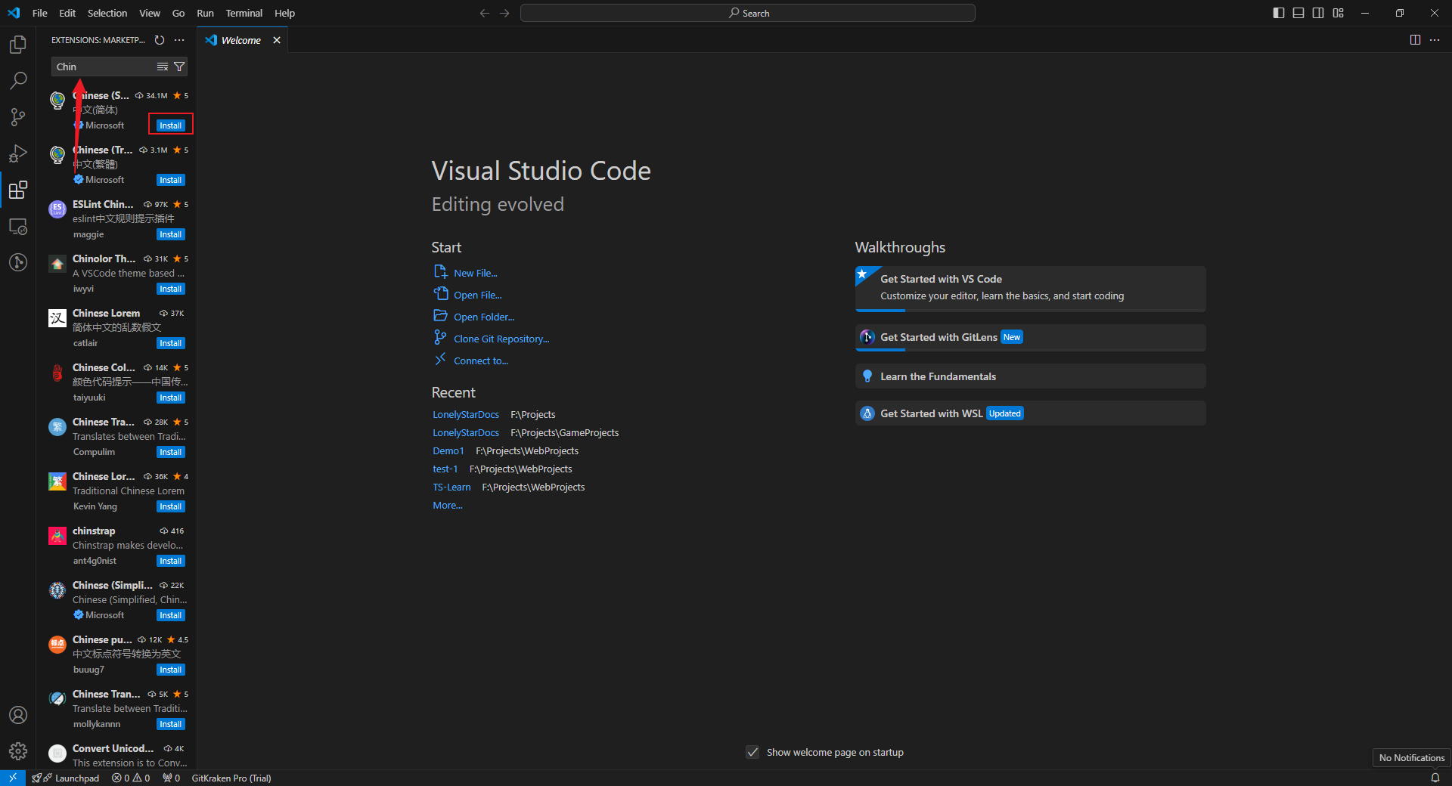Toggle the bottom panel layout icon
Screen dimensions: 1452x786
[1298, 13]
